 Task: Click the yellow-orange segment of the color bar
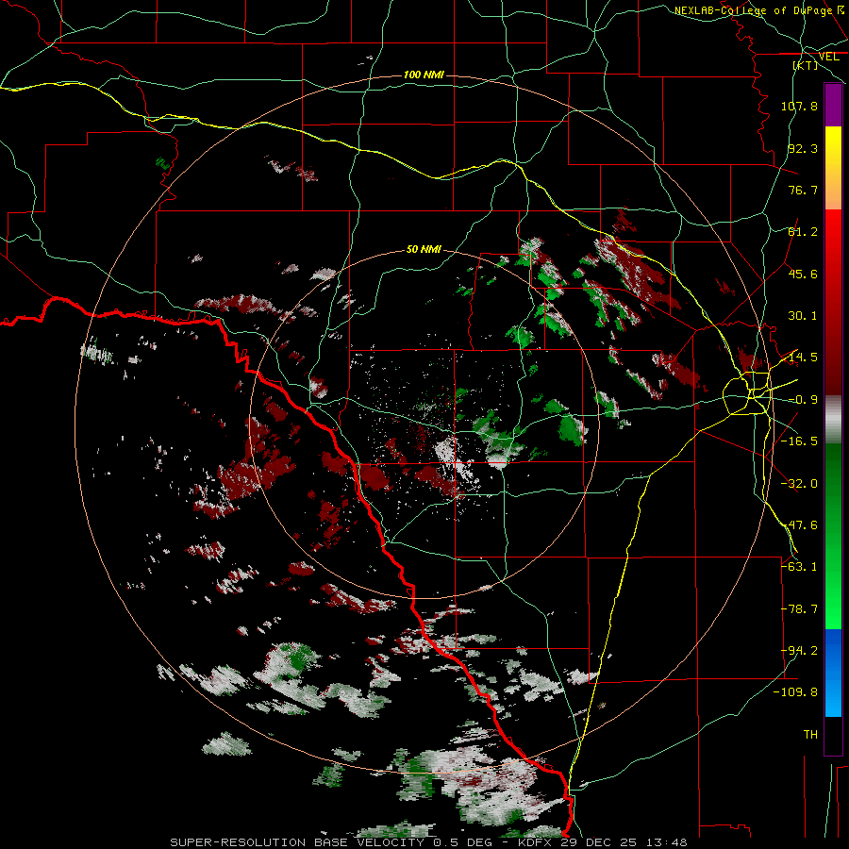[x=833, y=168]
